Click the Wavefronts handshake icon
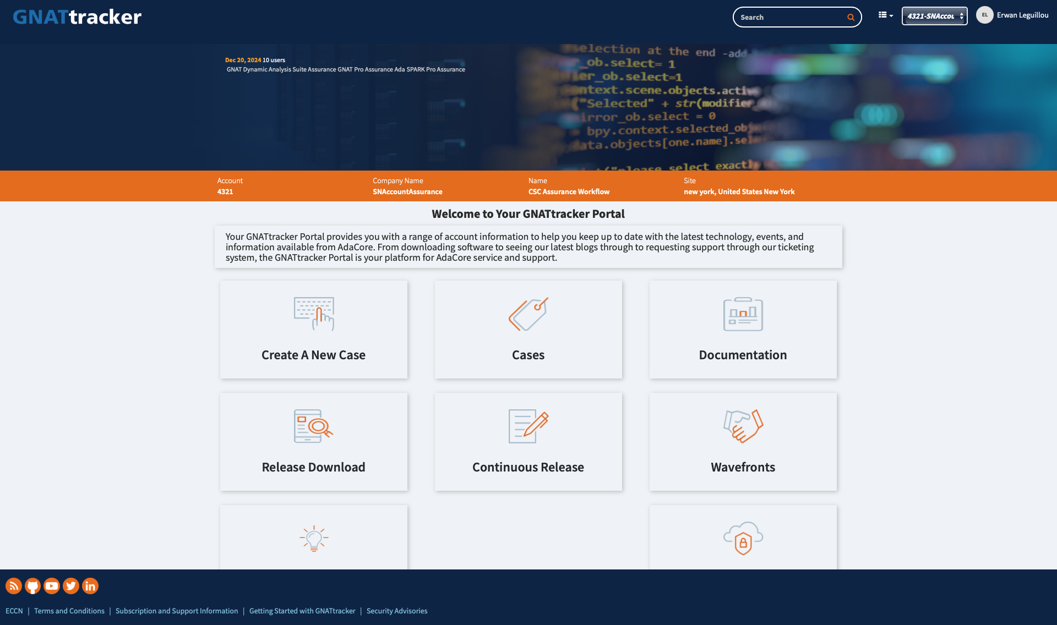The height and width of the screenshot is (625, 1057). (743, 426)
